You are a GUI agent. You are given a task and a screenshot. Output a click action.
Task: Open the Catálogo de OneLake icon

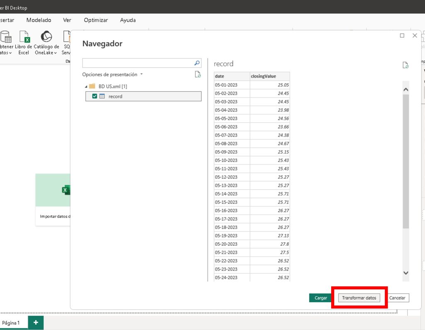[x=46, y=37]
